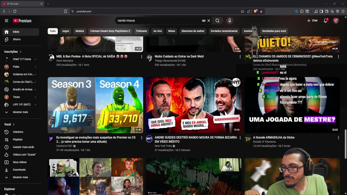Open Chief 117 Cents subscription
This screenshot has width=347, height=195.
pos(21,59)
